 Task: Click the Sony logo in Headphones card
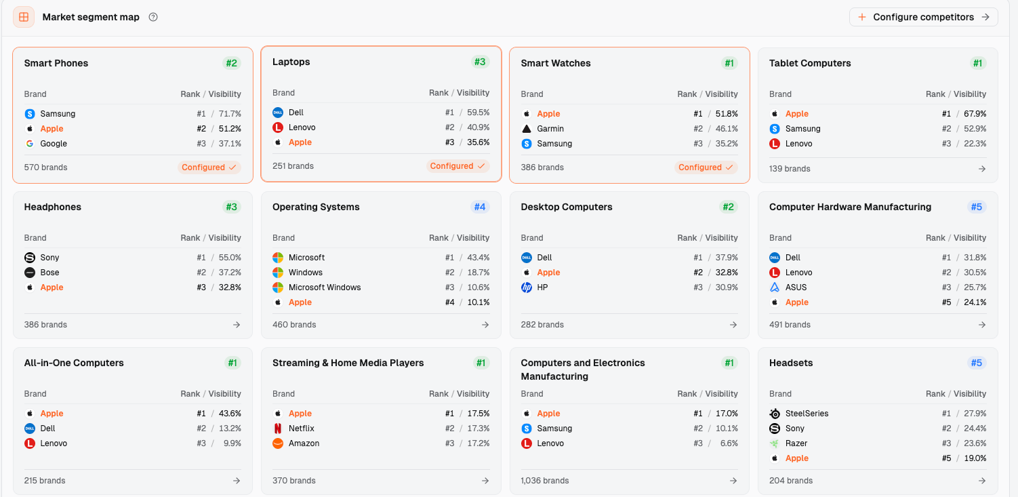(x=30, y=258)
